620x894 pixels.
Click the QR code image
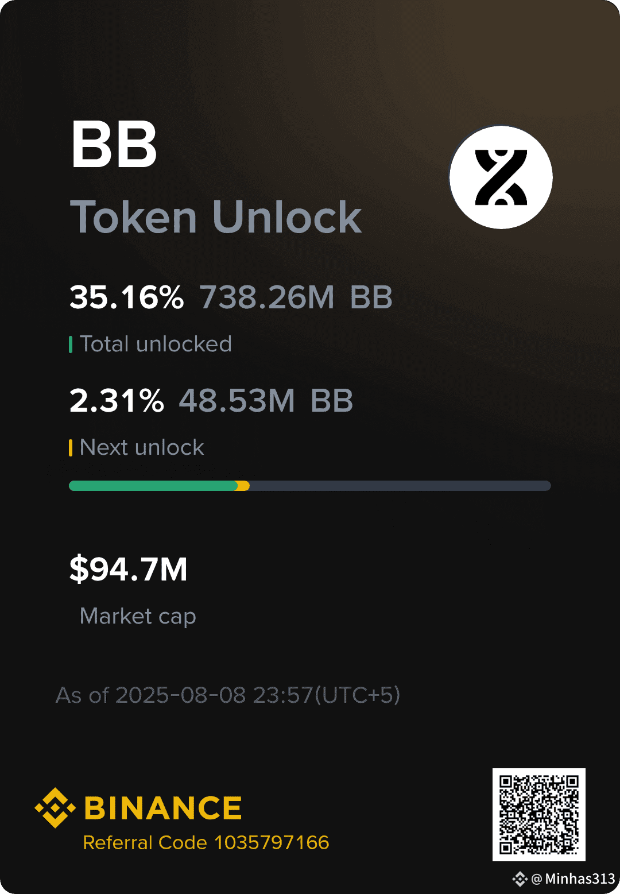coord(539,815)
